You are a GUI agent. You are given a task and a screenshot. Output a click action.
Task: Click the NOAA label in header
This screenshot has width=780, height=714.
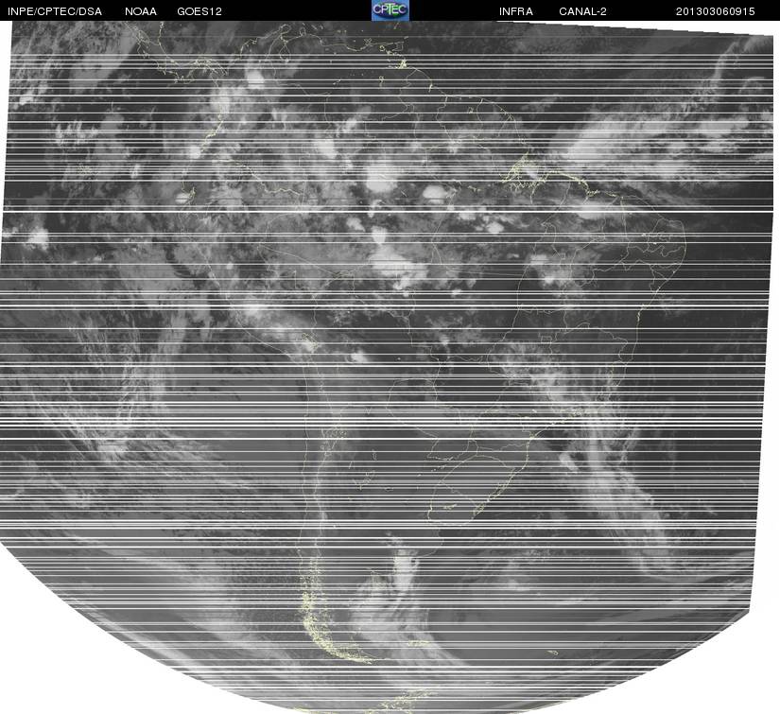tap(141, 11)
